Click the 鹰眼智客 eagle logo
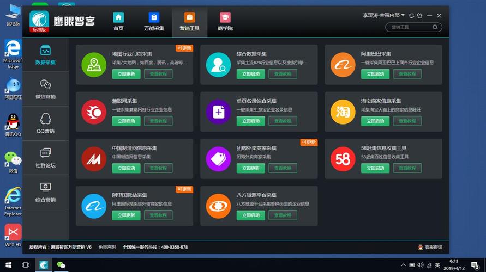The width and height of the screenshot is (486, 272). click(39, 21)
